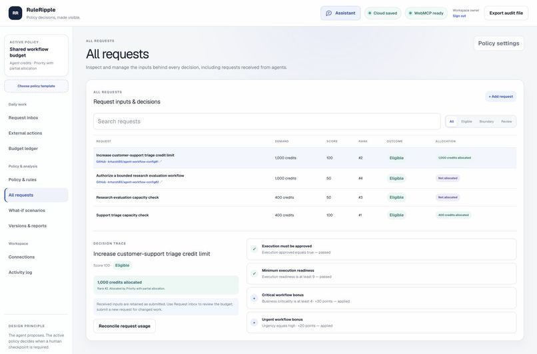This screenshot has height=354, width=537.
Task: Expand the Support triage capacity check row
Action: tap(304, 215)
